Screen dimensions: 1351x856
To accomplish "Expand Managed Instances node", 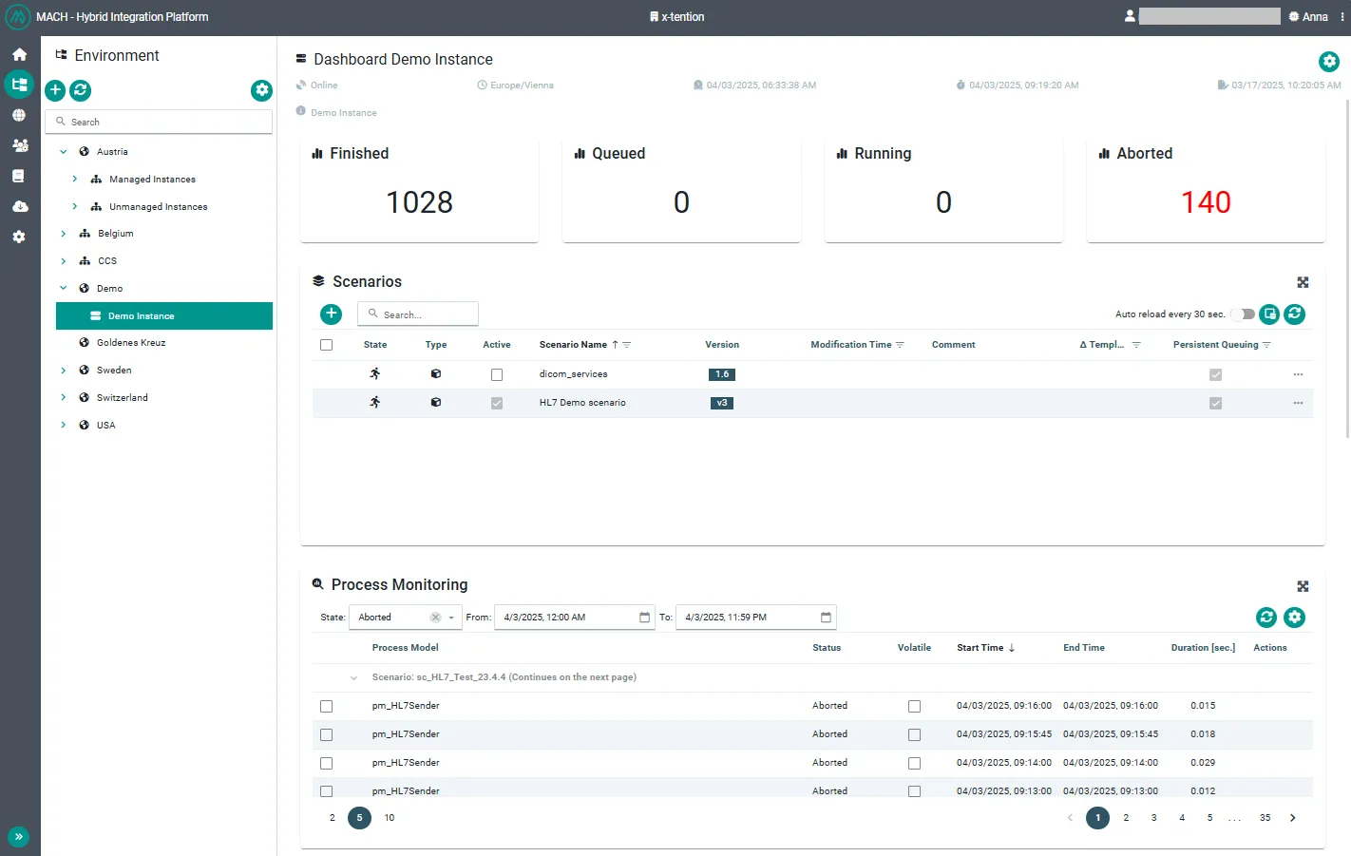I will click(75, 179).
